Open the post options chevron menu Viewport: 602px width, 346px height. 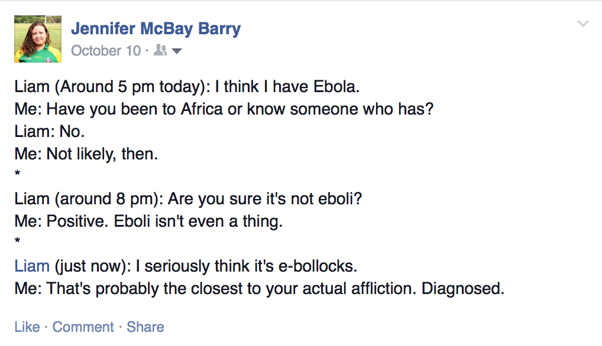pyautogui.click(x=582, y=24)
